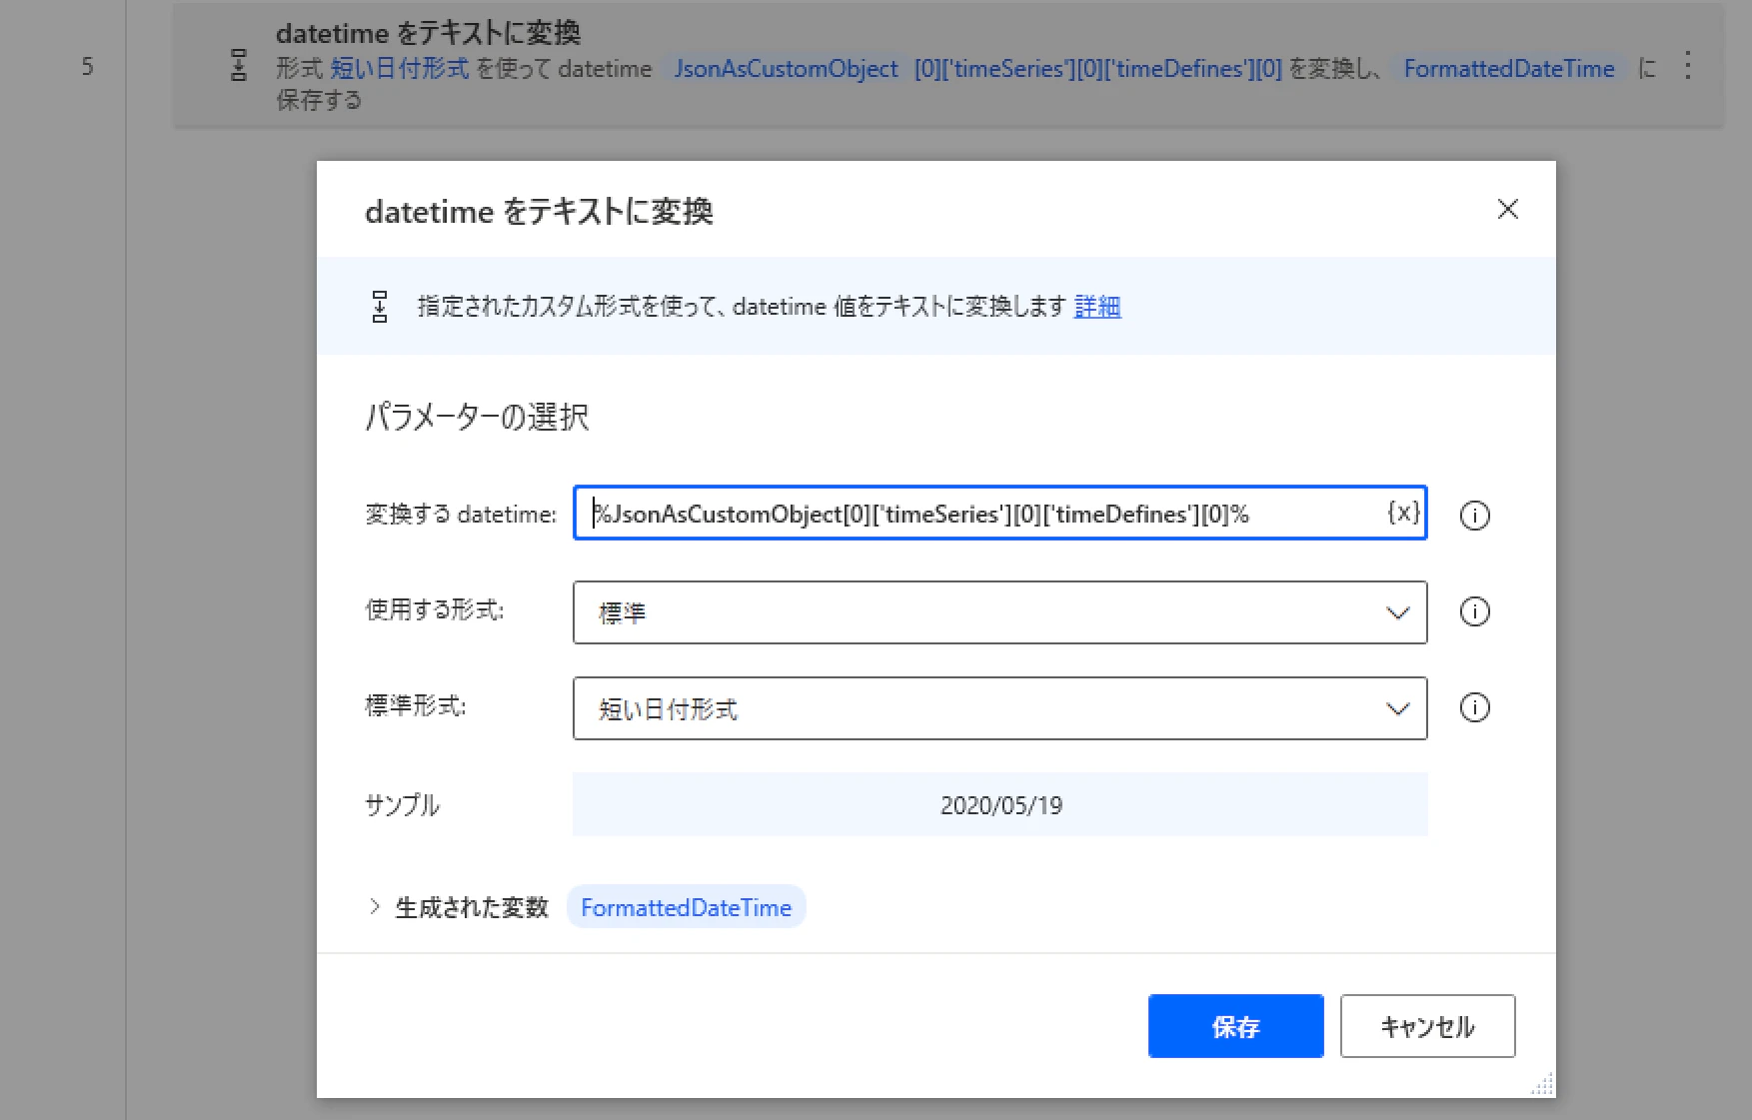The height and width of the screenshot is (1120, 1752).
Task: Show info for 標準形式 field
Action: click(x=1474, y=707)
